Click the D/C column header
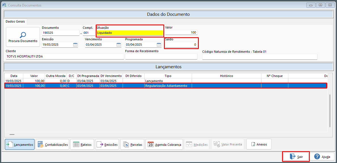The height and width of the screenshot is (163, 337). click(x=71, y=76)
